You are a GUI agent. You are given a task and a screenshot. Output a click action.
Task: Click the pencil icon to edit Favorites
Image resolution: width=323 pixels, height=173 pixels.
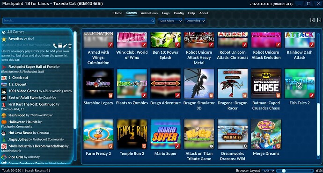[x=65, y=45]
